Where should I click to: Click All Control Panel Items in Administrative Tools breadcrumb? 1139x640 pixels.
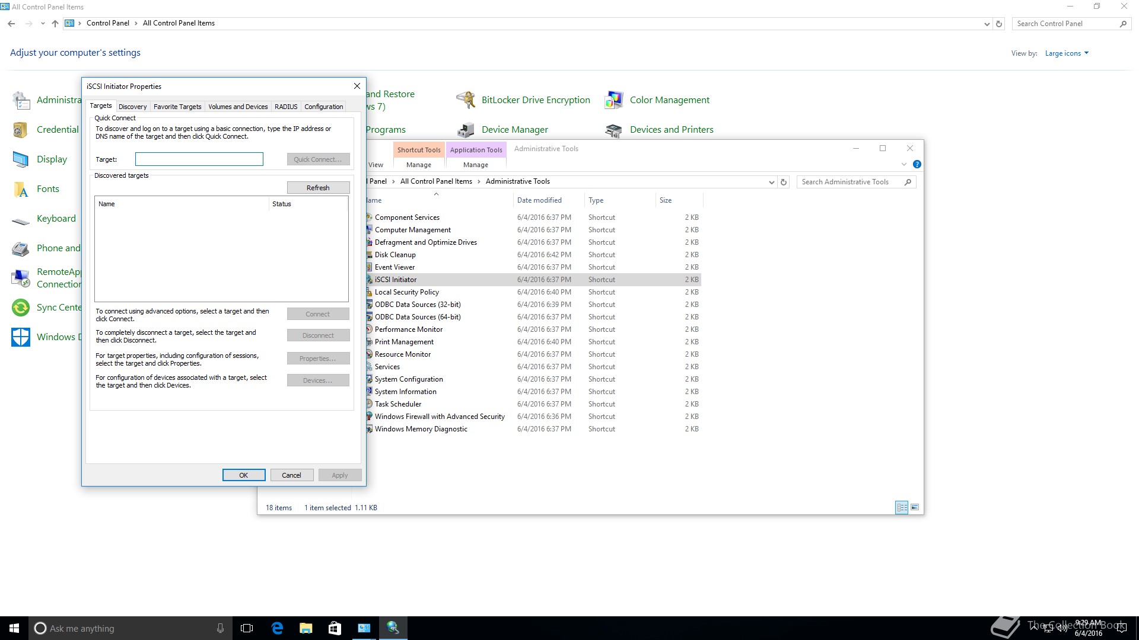436,181
